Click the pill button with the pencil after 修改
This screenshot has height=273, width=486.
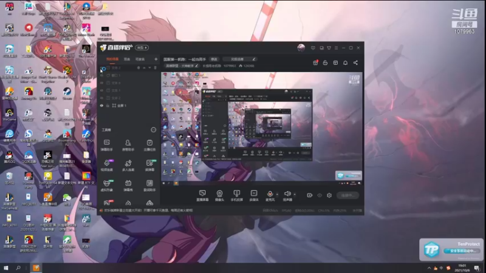click(x=239, y=59)
